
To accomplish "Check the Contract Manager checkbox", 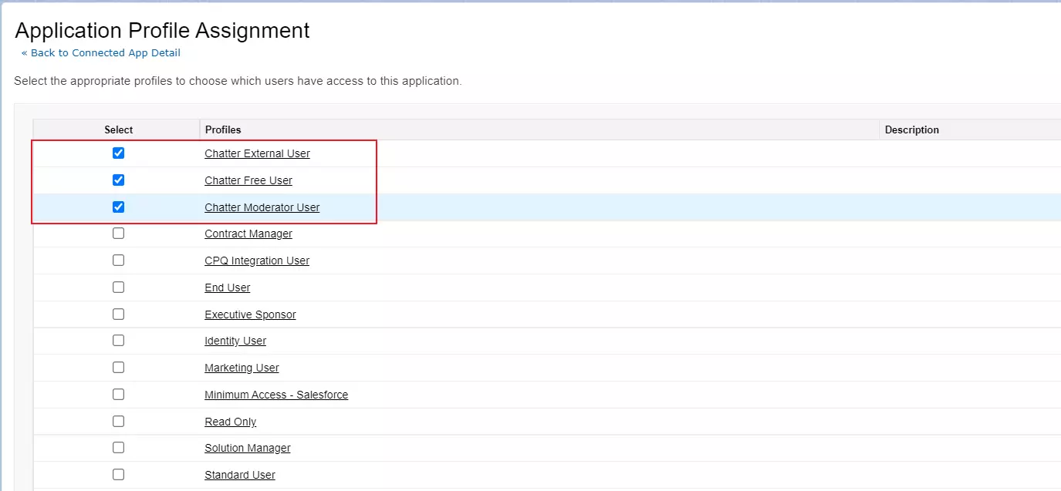I will [x=118, y=234].
